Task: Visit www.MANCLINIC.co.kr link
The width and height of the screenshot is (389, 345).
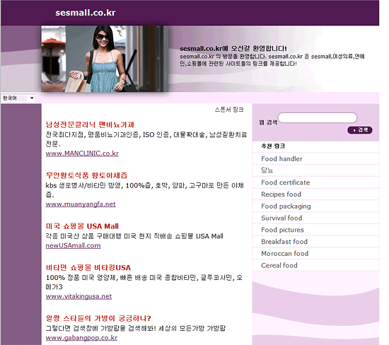Action: point(82,153)
